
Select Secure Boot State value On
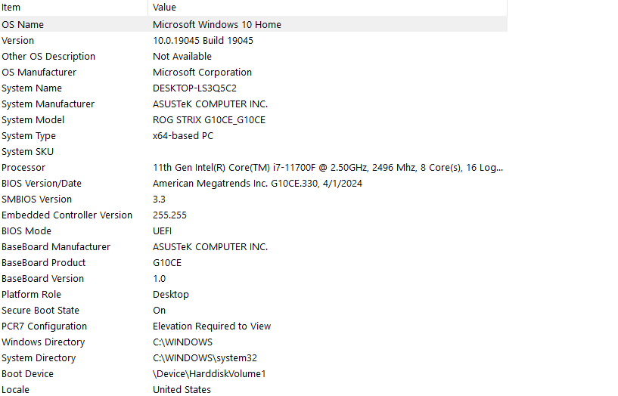[x=160, y=310]
